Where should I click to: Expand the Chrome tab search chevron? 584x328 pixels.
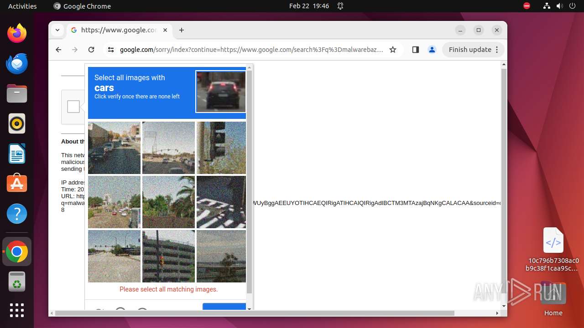57,30
